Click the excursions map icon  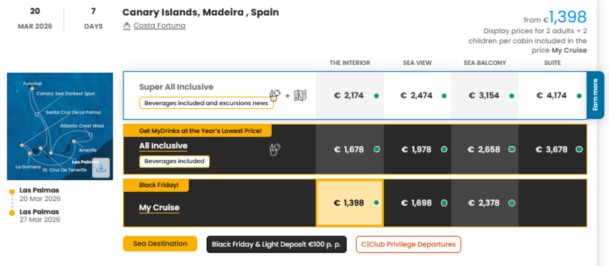[300, 96]
